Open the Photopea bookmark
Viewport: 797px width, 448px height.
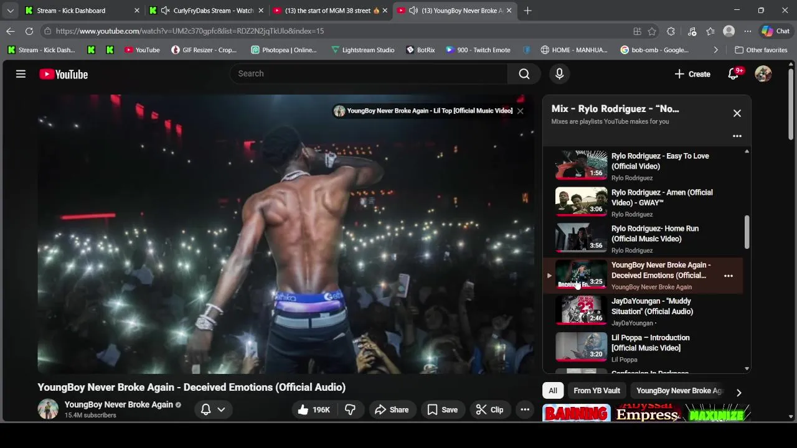point(284,50)
